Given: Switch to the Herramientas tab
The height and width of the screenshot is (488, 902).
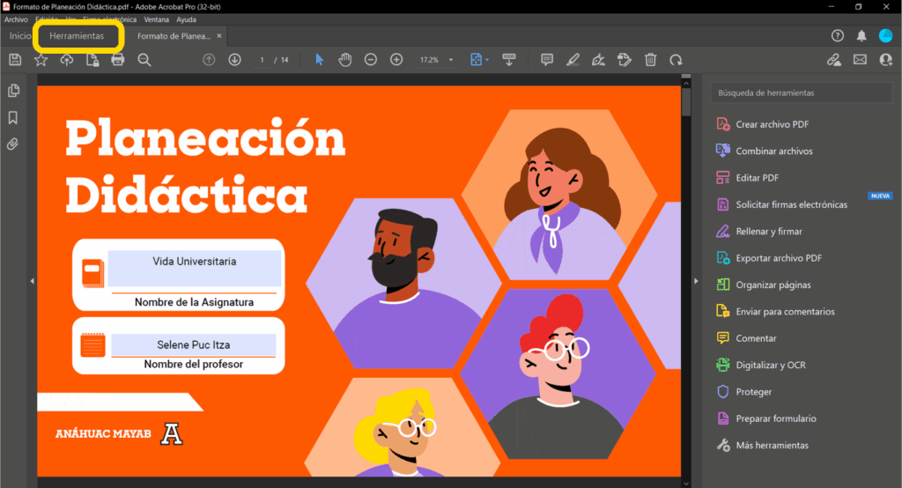Looking at the screenshot, I should click(x=77, y=36).
